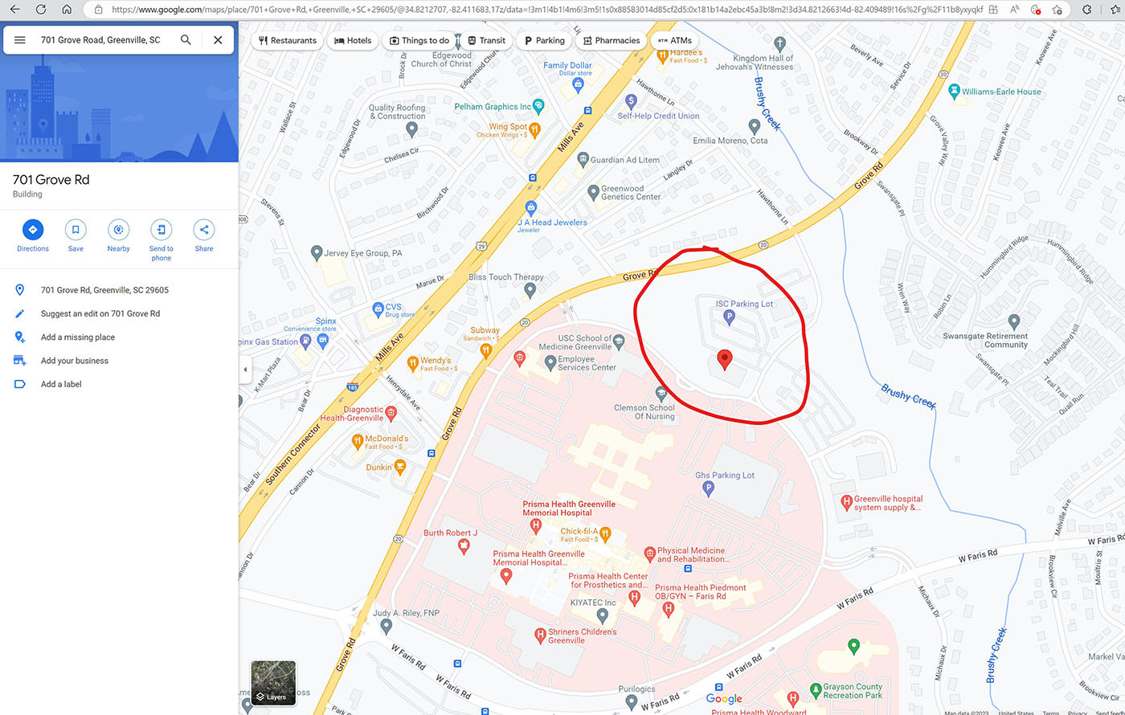
Task: Suggest an edit on 701 Grove Rd
Action: 100,313
